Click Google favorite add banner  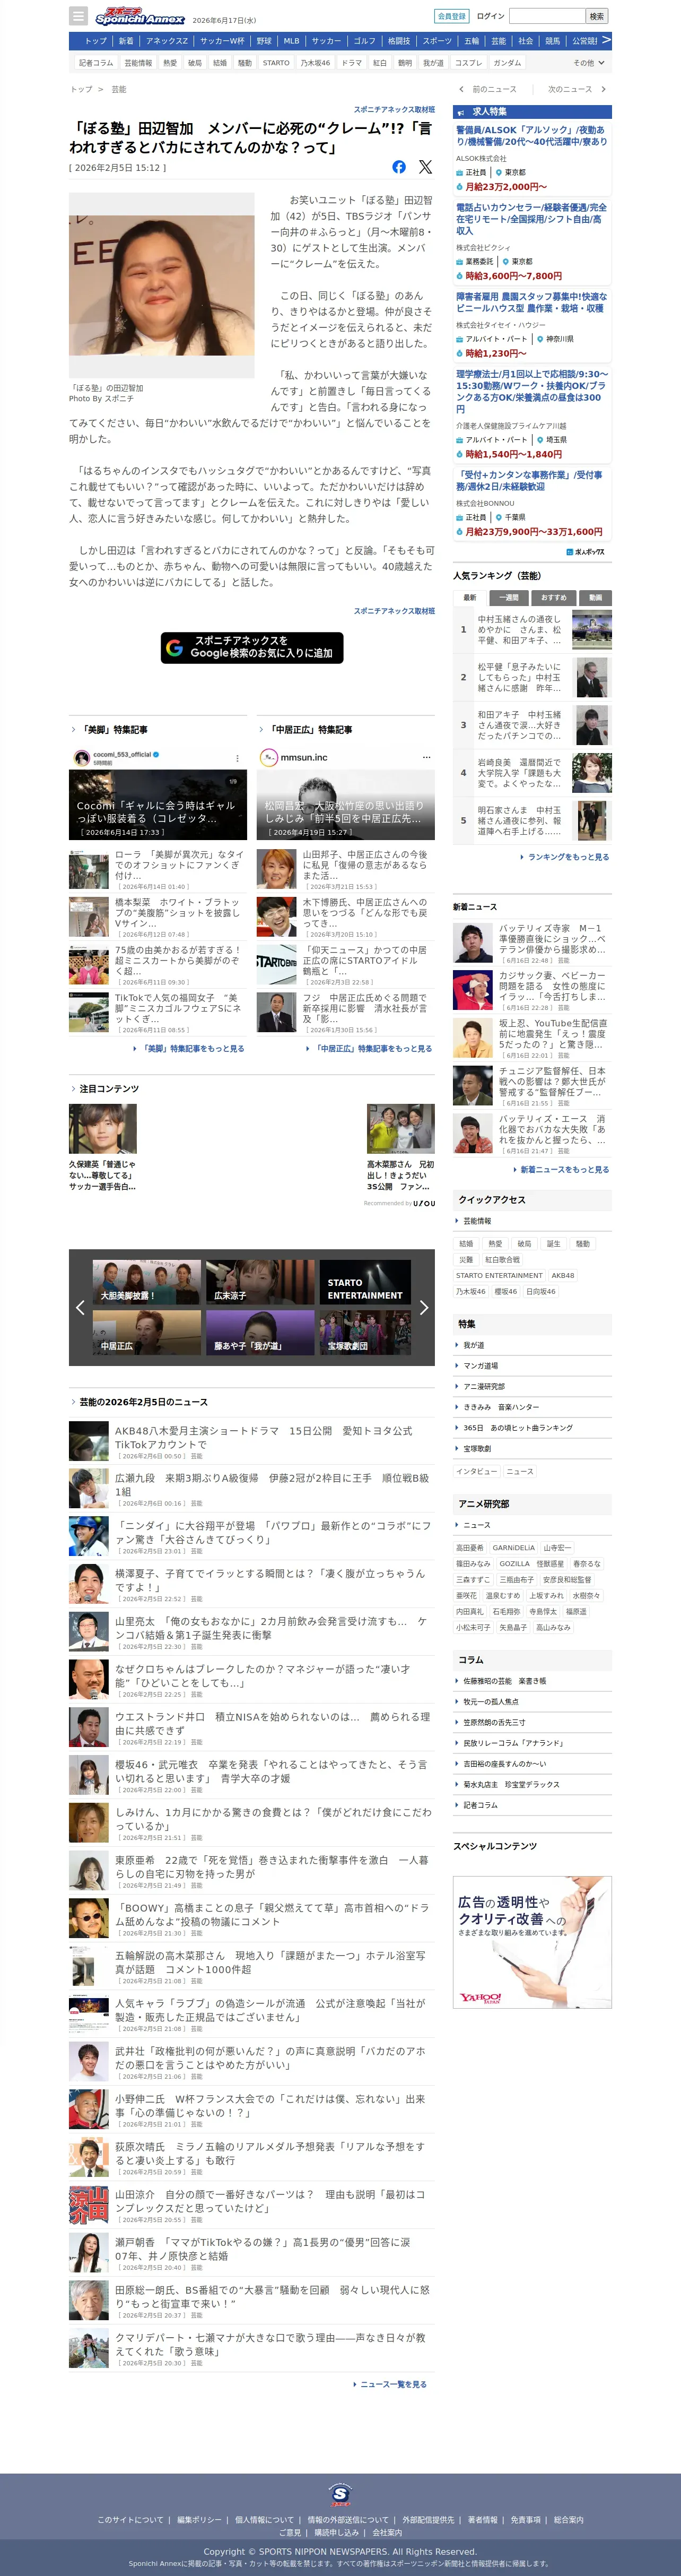pyautogui.click(x=252, y=647)
